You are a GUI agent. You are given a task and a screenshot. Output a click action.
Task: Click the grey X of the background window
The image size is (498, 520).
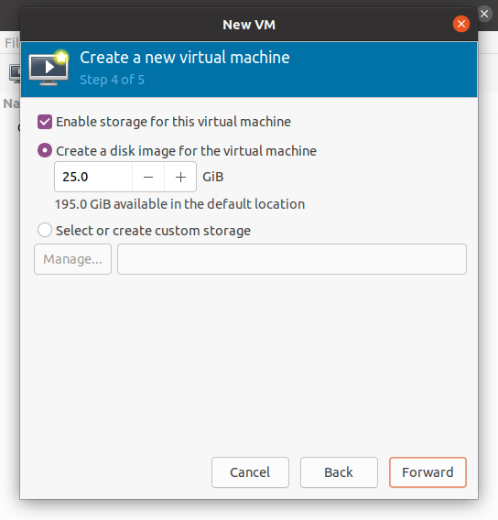click(x=484, y=14)
